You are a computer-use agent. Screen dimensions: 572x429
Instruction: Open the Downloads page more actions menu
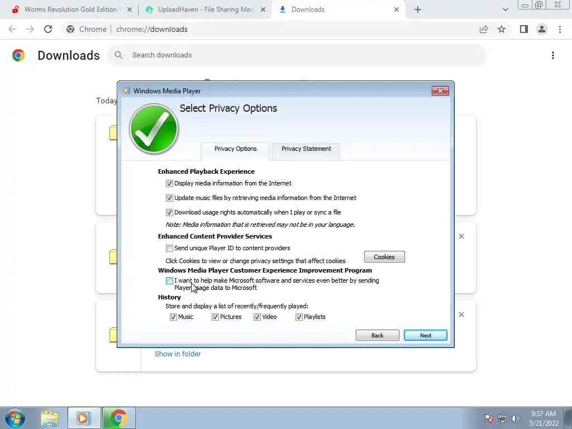(x=552, y=55)
